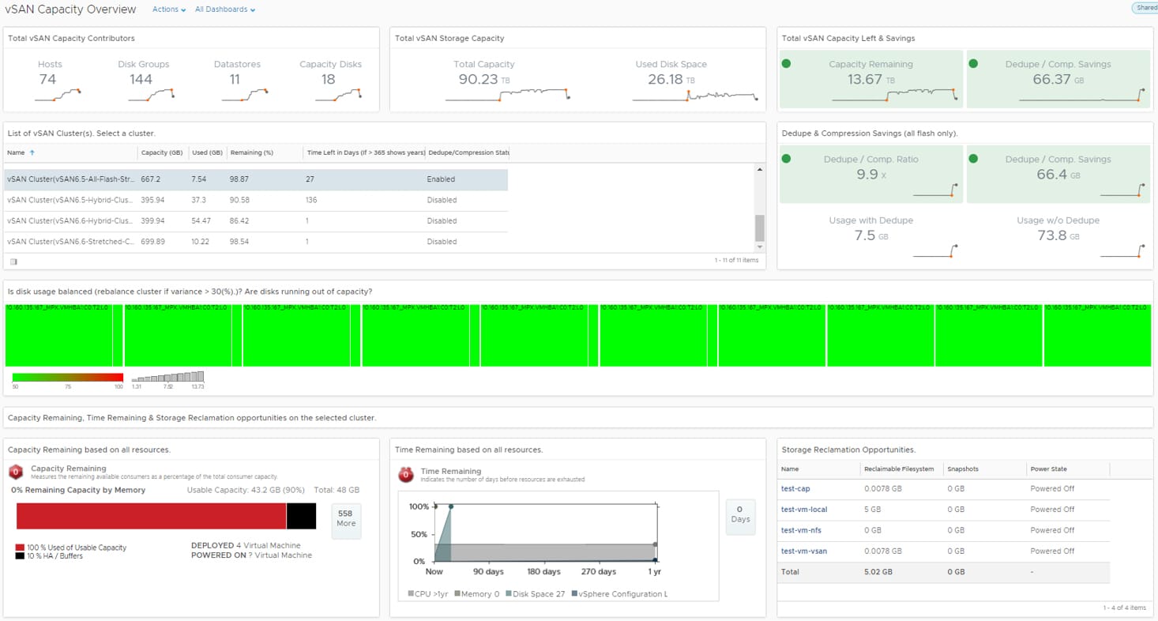Click the ascending sort arrow beside Name
The image size is (1158, 621).
32,152
